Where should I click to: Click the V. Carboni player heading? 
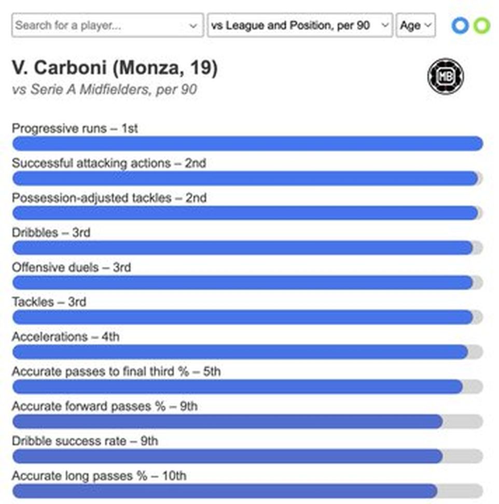tap(115, 68)
